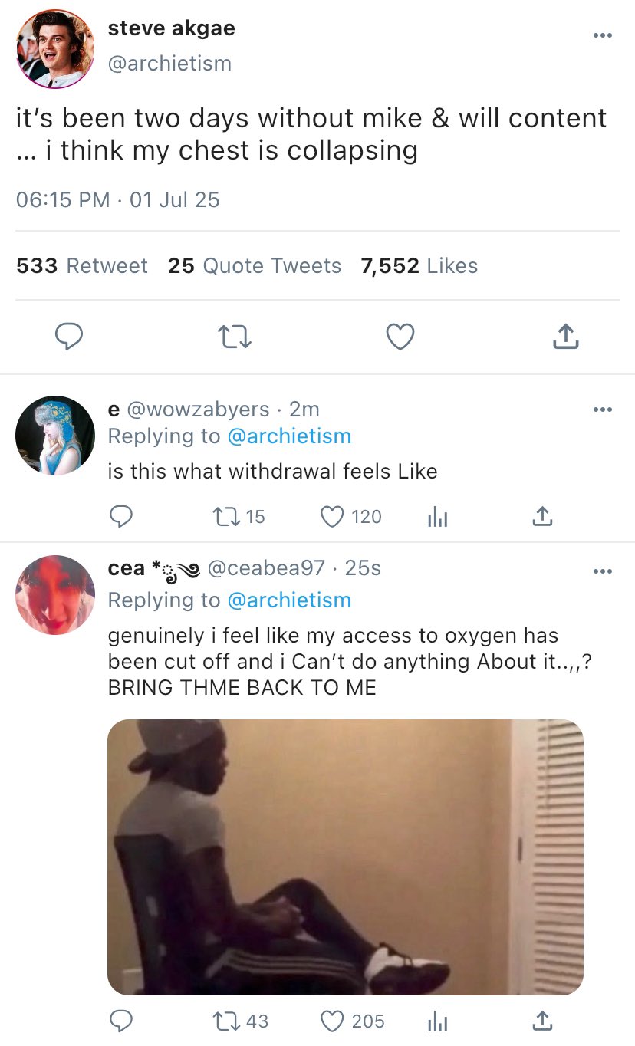Viewport: 635px width, 1046px height.
Task: Retweet wowzabyers' reply with 15 retweets
Action: pos(227,517)
